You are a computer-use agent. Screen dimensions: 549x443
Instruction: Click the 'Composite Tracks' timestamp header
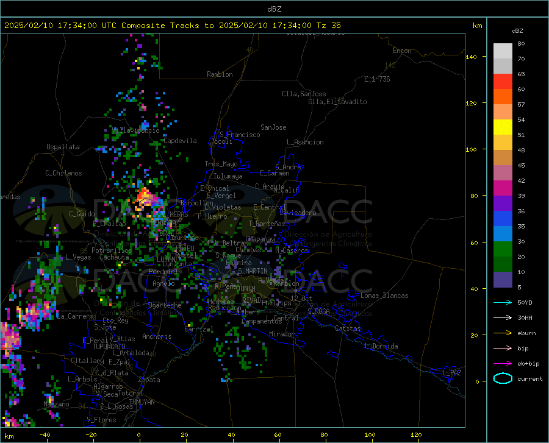pos(172,25)
